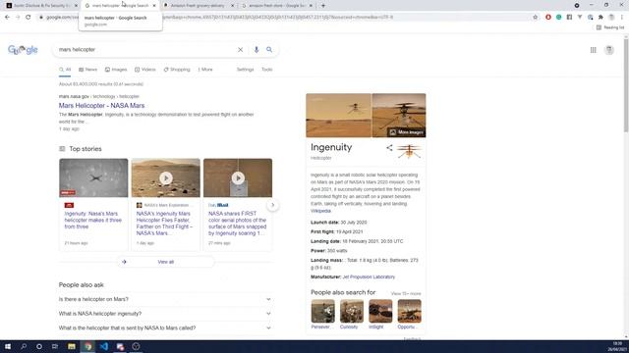Click More images on the Ingenuity photos
The height and width of the screenshot is (353, 629).
click(x=406, y=132)
